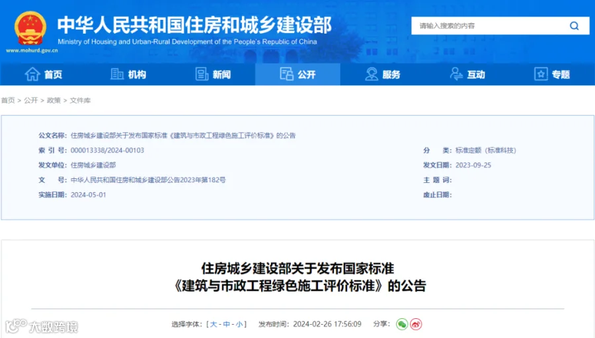Share the page via WeChat icon
Screen dimensions: 595x338
(x=402, y=324)
